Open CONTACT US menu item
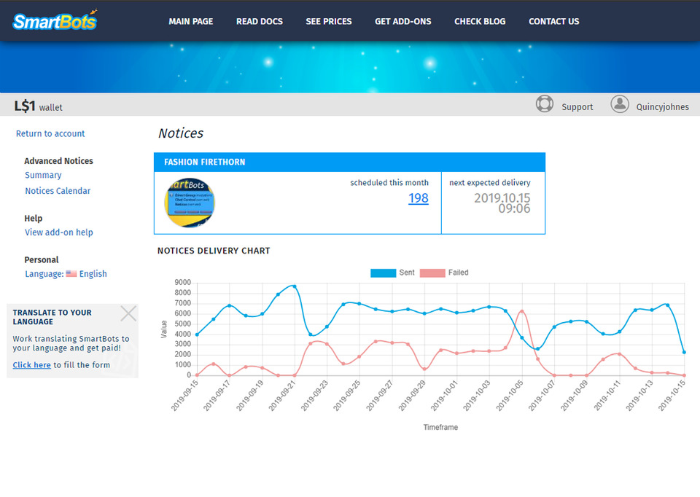Image resolution: width=700 pixels, height=497 pixels. click(x=553, y=21)
